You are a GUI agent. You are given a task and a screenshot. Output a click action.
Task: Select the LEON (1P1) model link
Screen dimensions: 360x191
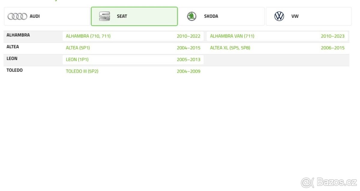[x=77, y=60]
